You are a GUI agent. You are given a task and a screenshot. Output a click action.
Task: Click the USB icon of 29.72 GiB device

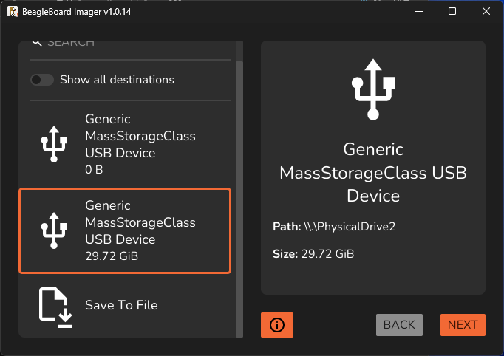pos(54,230)
